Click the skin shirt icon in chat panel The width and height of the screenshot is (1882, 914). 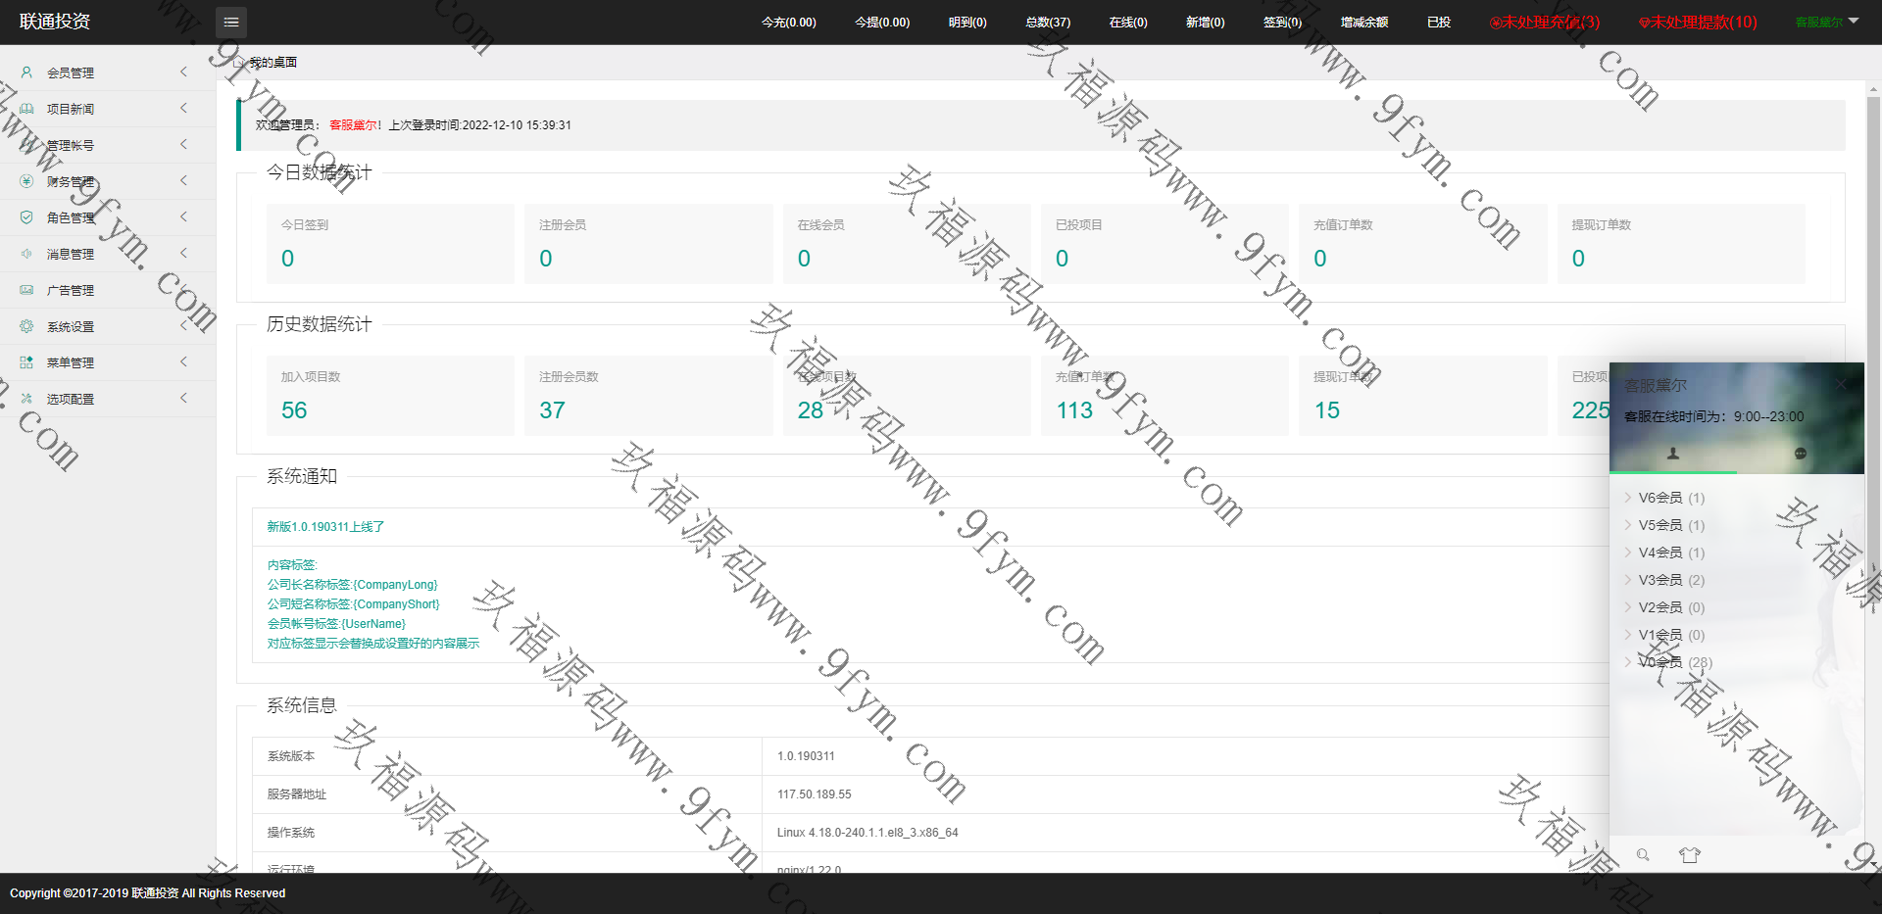pyautogui.click(x=1689, y=855)
